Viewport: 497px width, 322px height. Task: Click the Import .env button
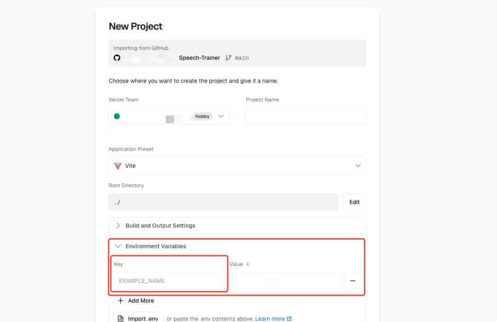point(138,318)
